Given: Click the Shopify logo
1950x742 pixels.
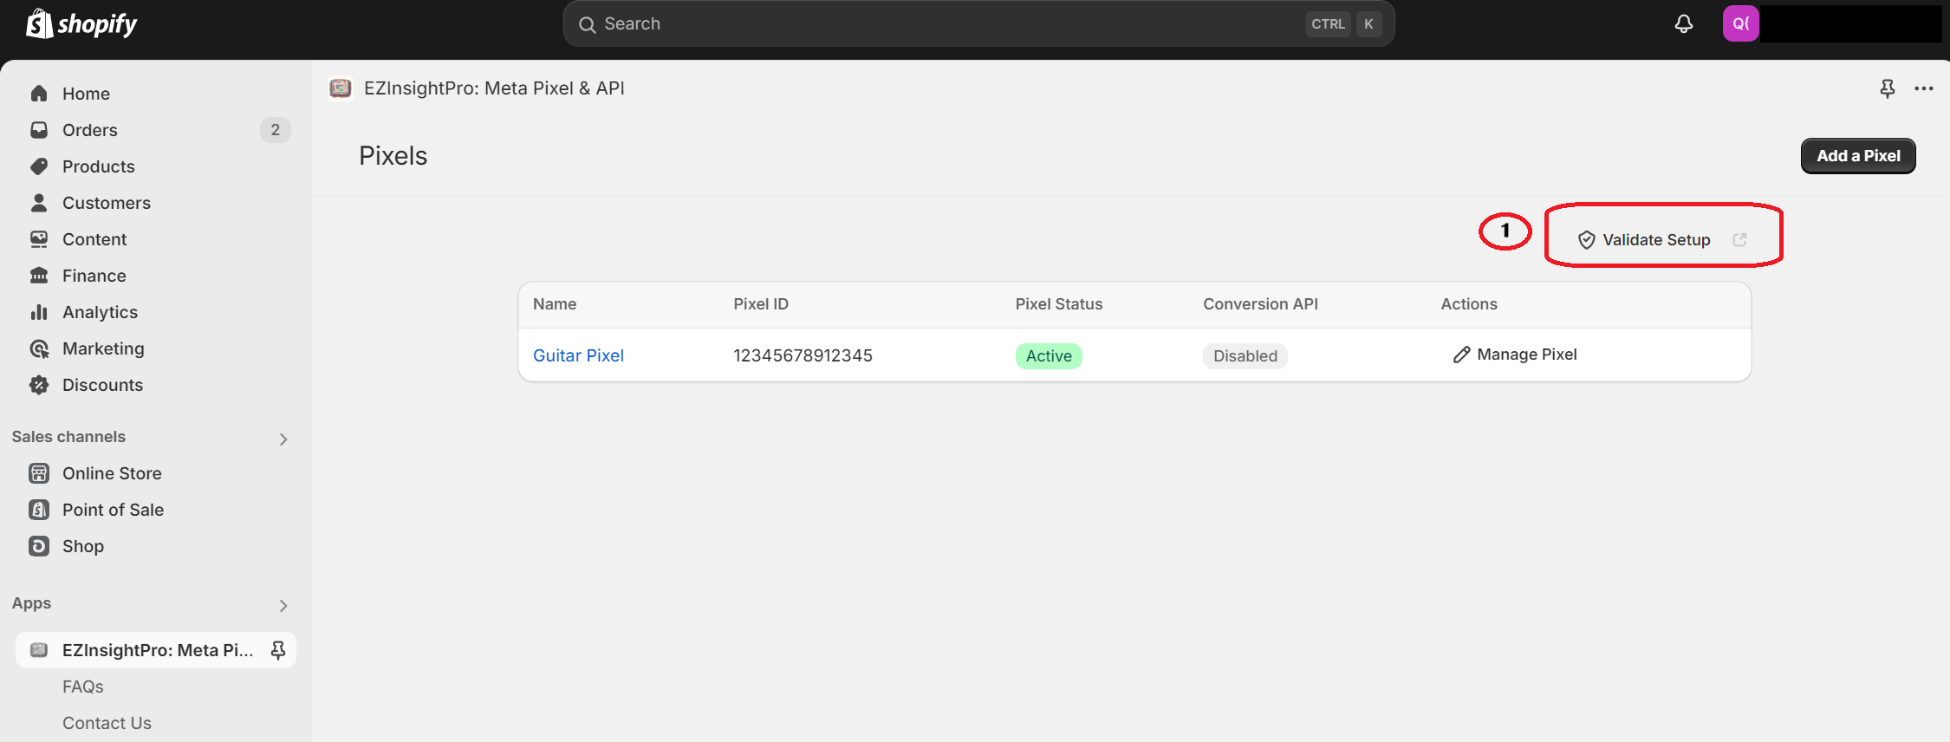Looking at the screenshot, I should pos(81,23).
